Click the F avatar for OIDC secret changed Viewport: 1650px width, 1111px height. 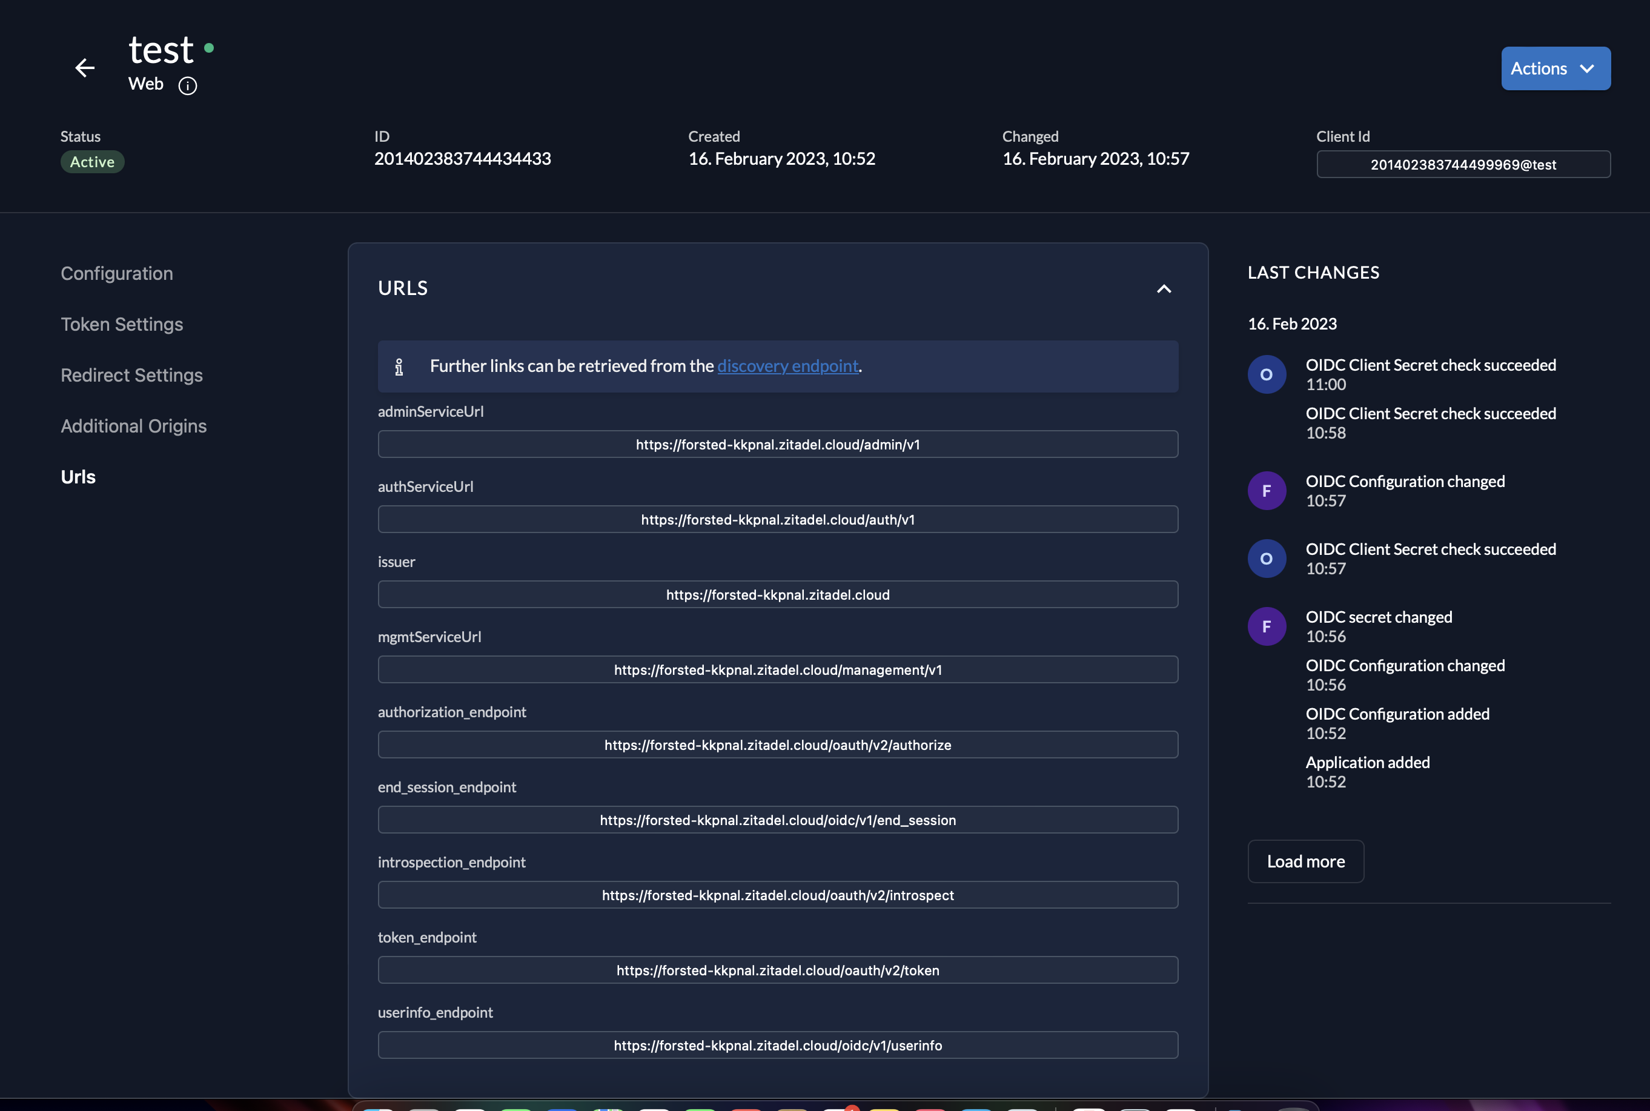point(1266,627)
